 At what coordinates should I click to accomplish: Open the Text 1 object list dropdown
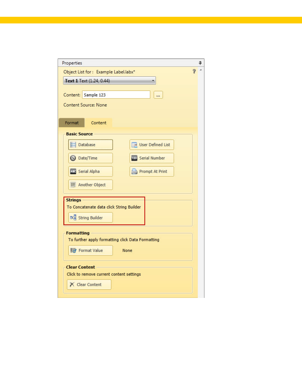pyautogui.click(x=110, y=81)
